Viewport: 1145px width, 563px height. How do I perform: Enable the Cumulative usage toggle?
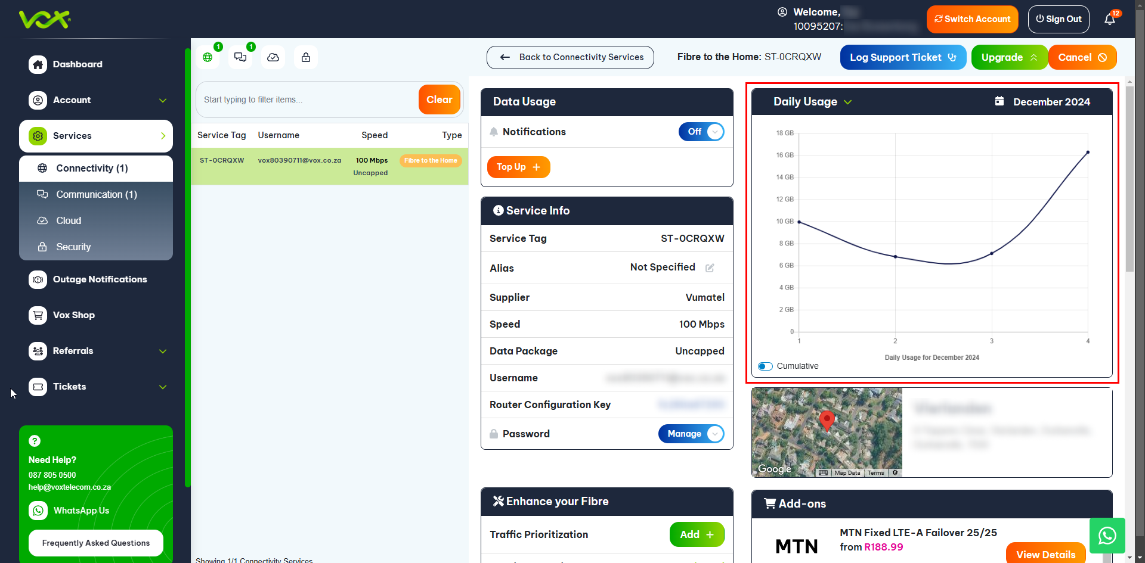click(x=765, y=366)
